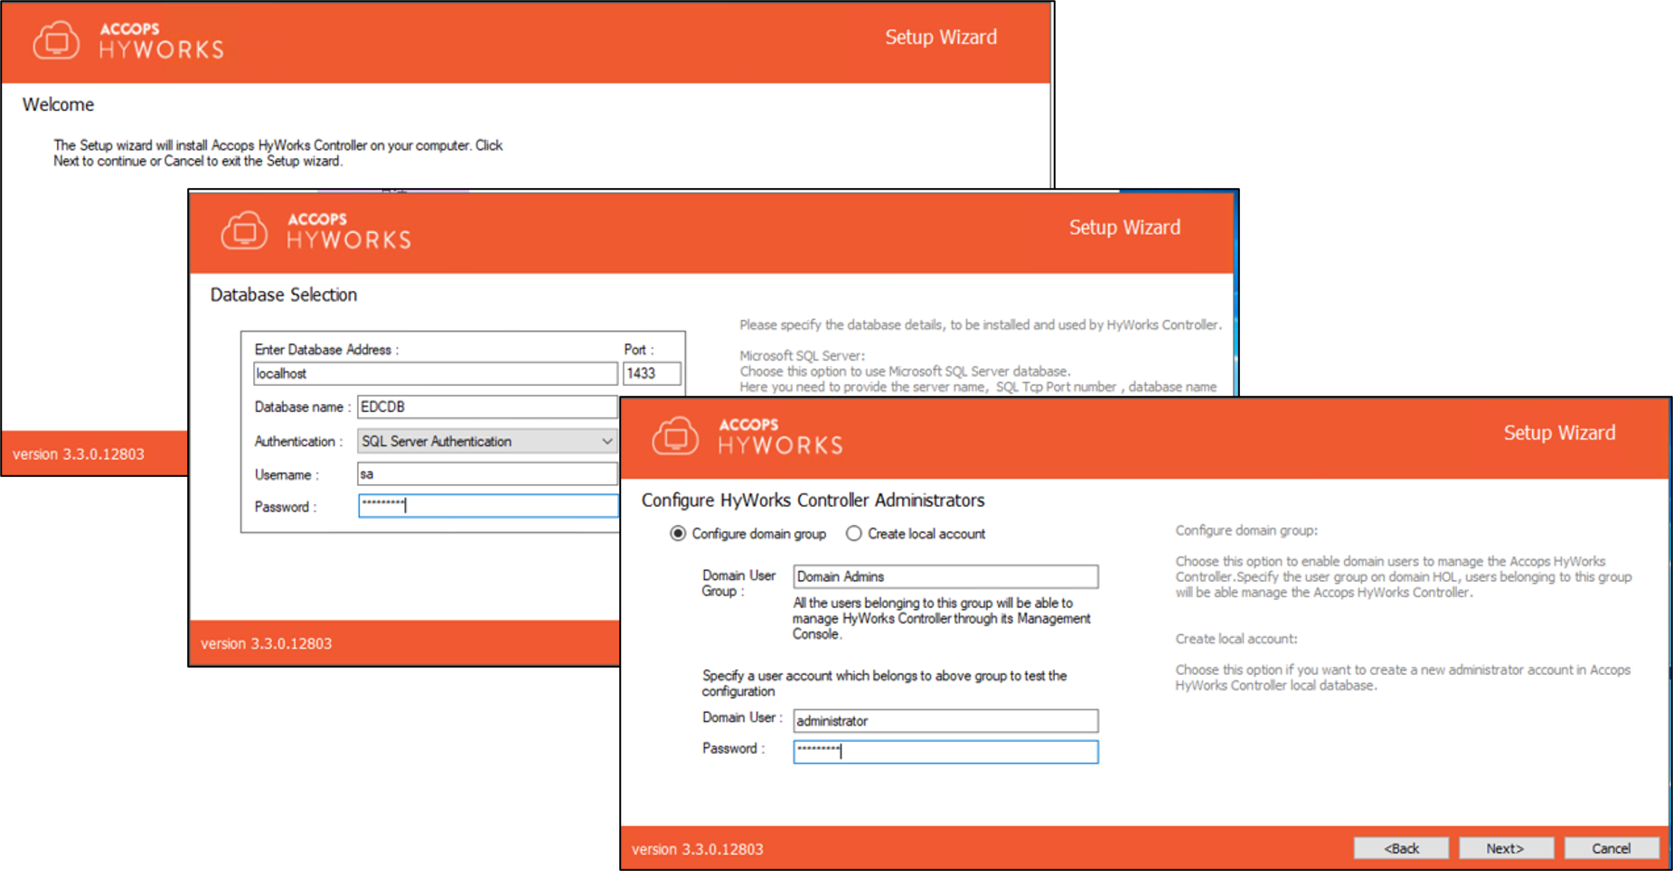Click the Enter Database Address field
Image resolution: width=1673 pixels, height=871 pixels.
[436, 373]
